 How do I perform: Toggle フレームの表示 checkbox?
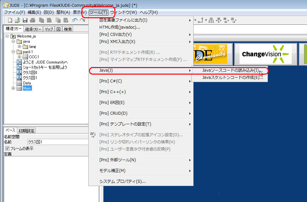[x=7, y=149]
